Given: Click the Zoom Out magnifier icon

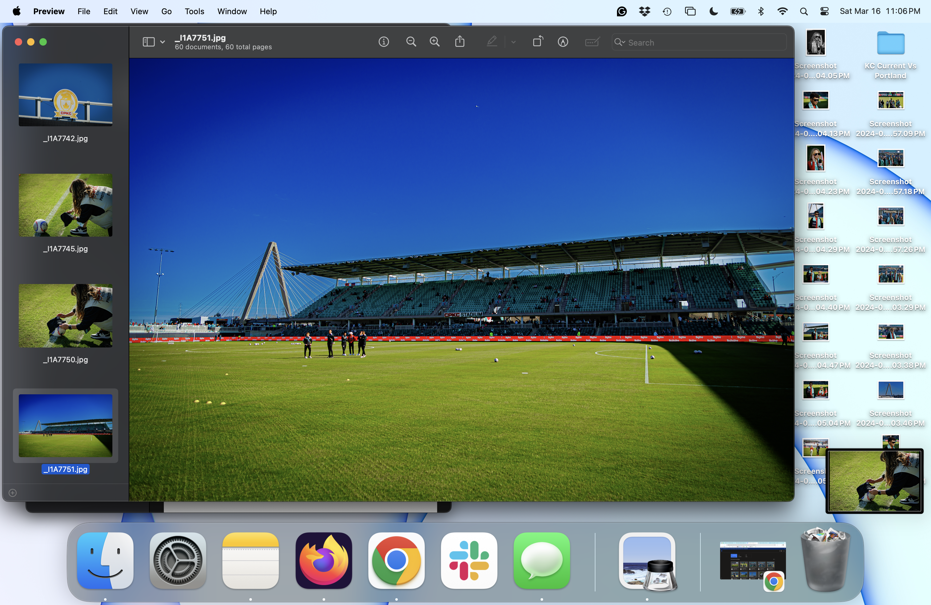Looking at the screenshot, I should pos(411,42).
